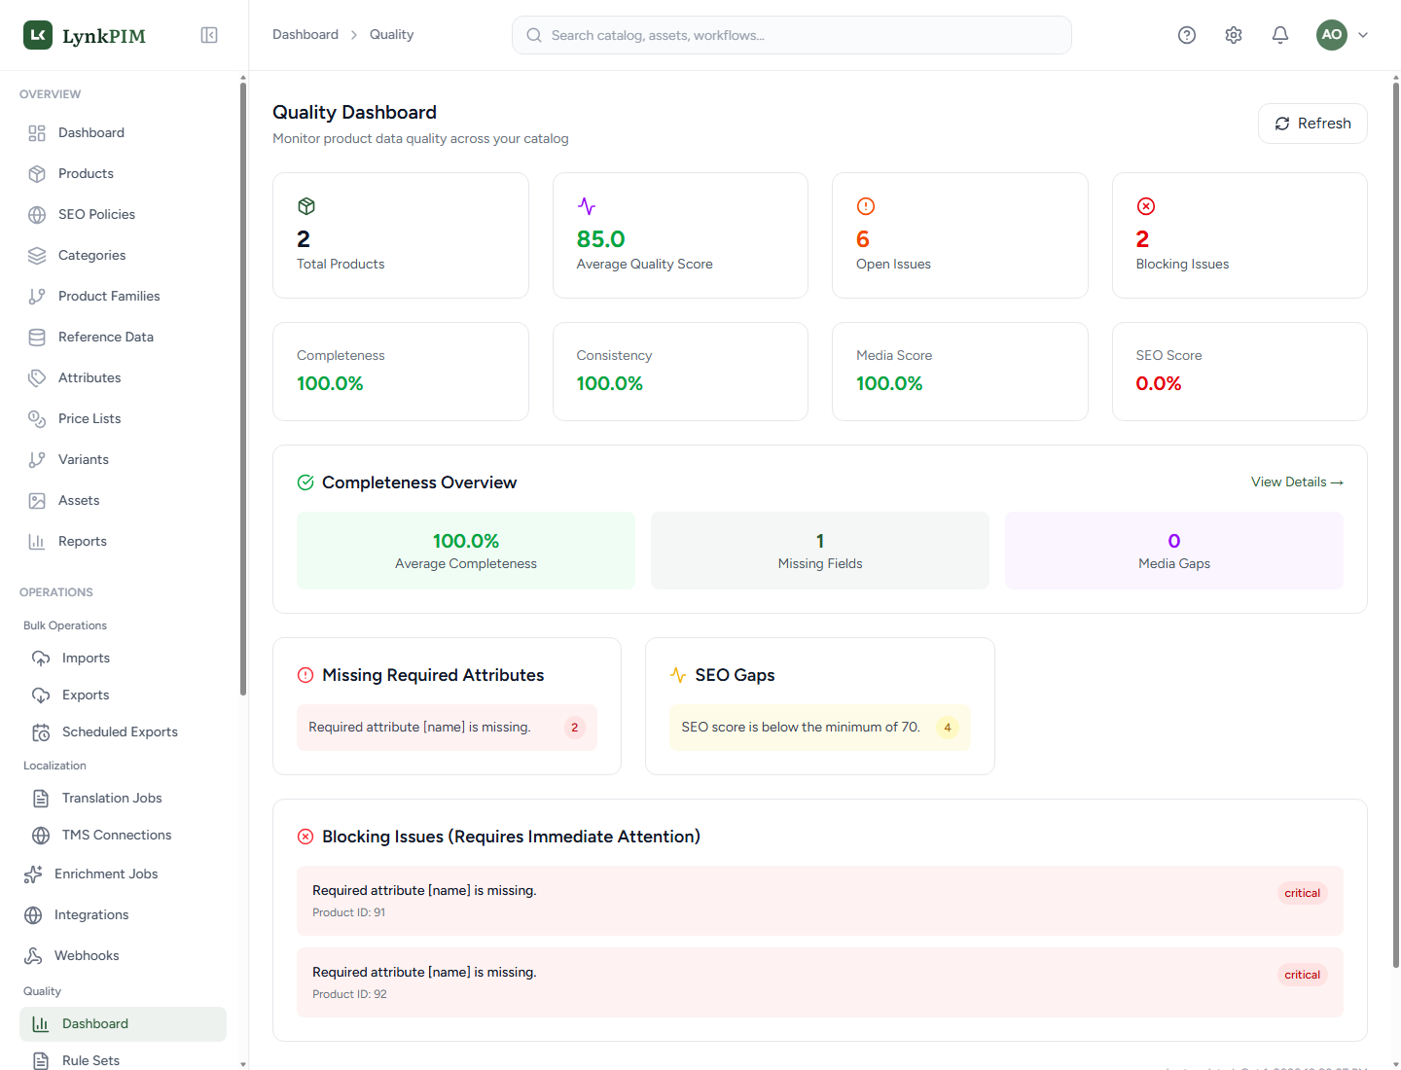
Task: Expand the AO user account menu
Action: (x=1343, y=35)
